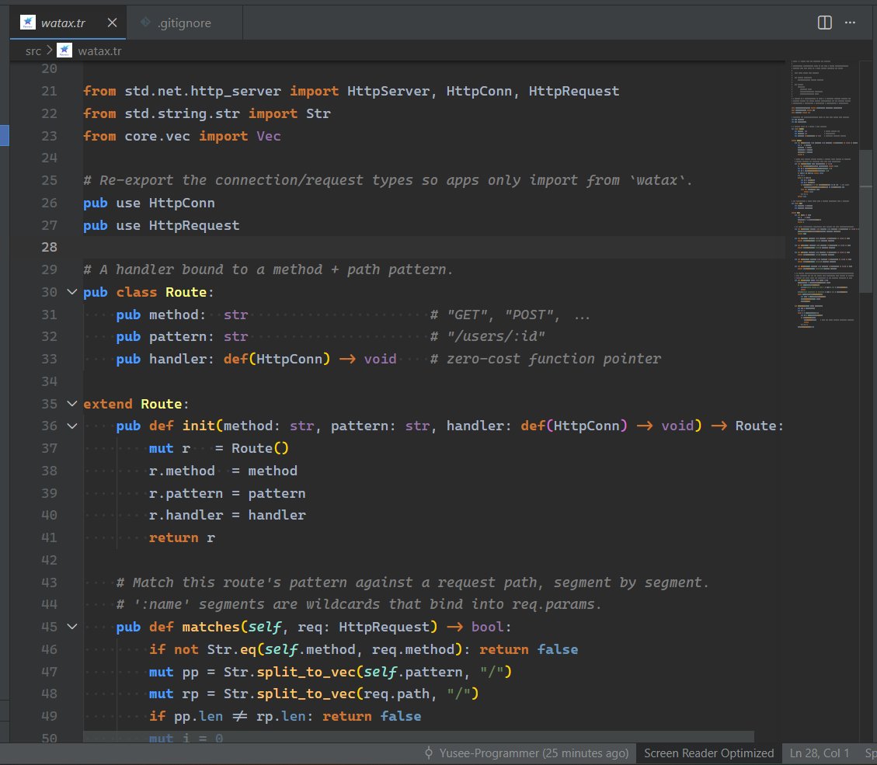This screenshot has width=877, height=765.
Task: Click the .gitignore tab file icon
Action: click(145, 23)
